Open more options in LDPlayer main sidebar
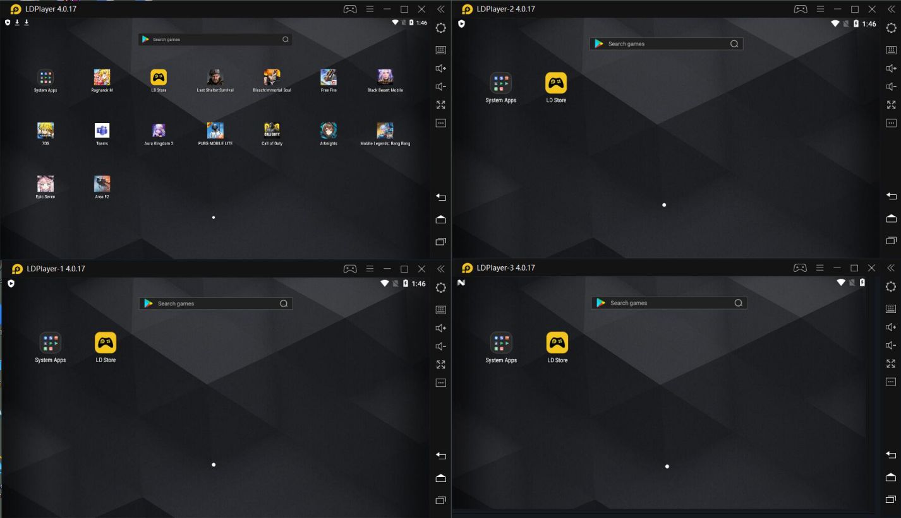 coord(441,123)
